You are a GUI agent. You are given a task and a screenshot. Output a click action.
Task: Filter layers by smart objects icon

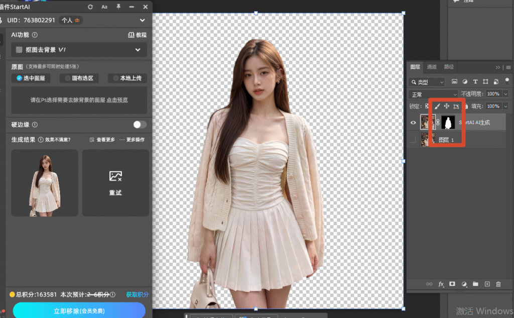tap(496, 82)
